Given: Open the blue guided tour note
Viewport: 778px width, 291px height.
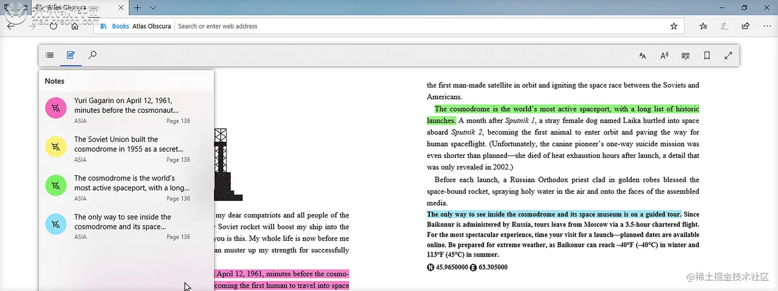Looking at the screenshot, I should pyautogui.click(x=56, y=224).
